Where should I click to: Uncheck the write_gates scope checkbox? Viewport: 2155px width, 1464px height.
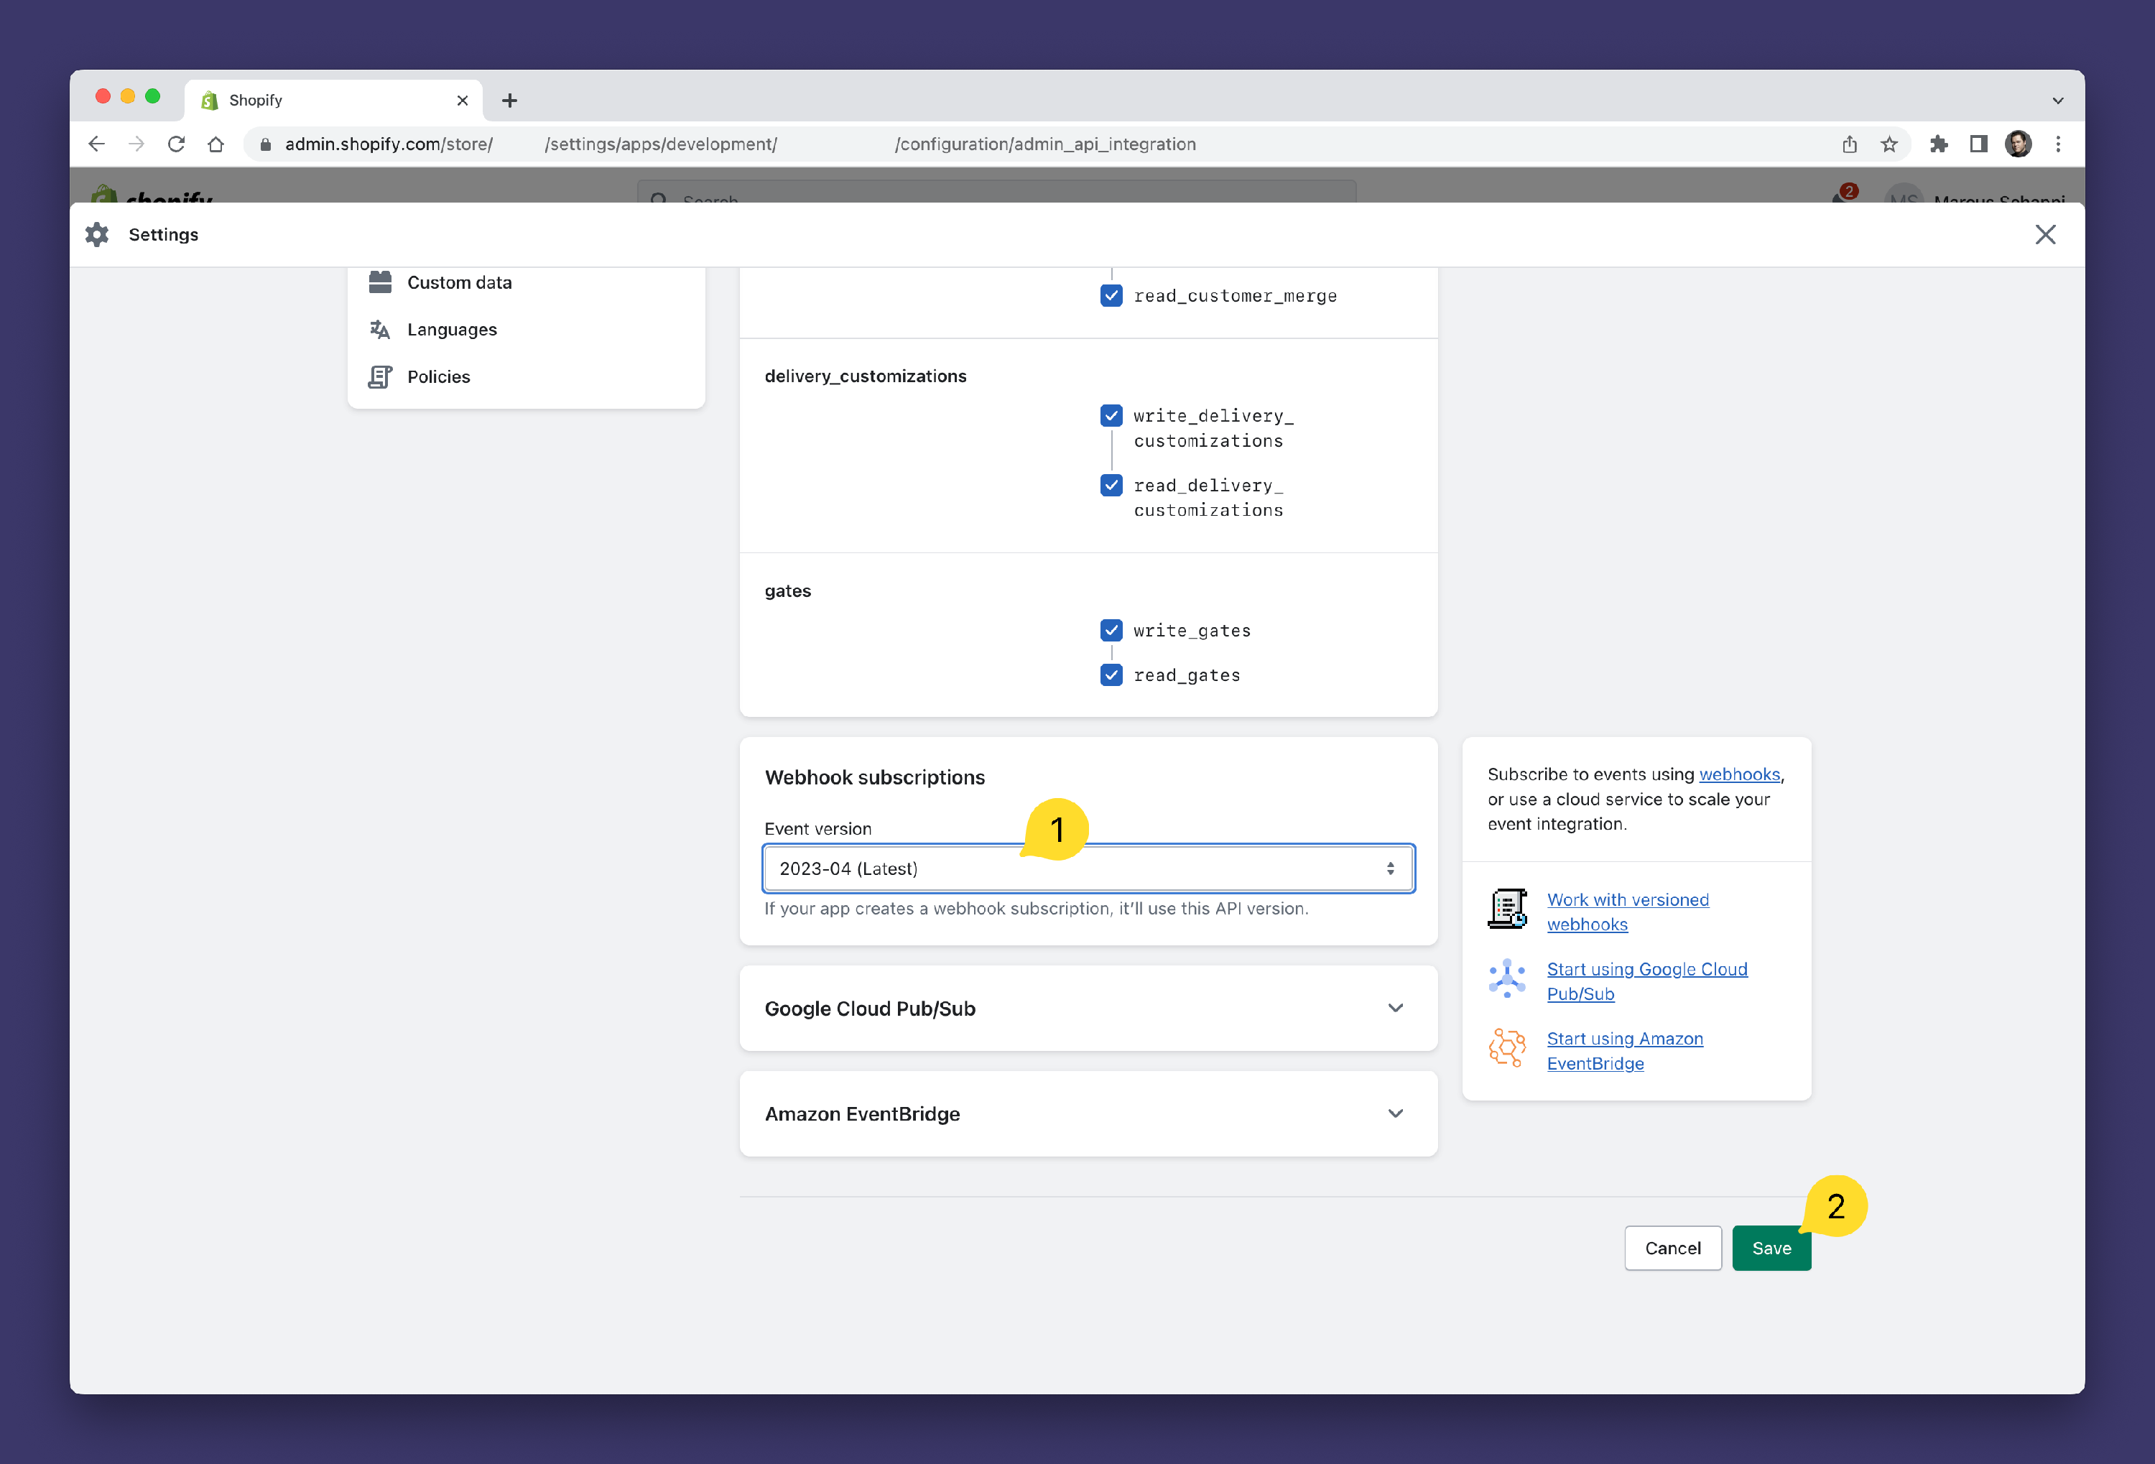tap(1111, 631)
